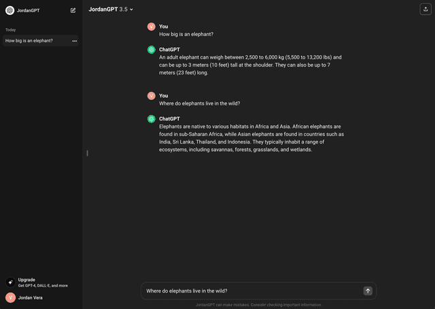The image size is (435, 309).
Task: Click ChatGPT avatar beside the elephant weight answer
Action: pyautogui.click(x=152, y=50)
